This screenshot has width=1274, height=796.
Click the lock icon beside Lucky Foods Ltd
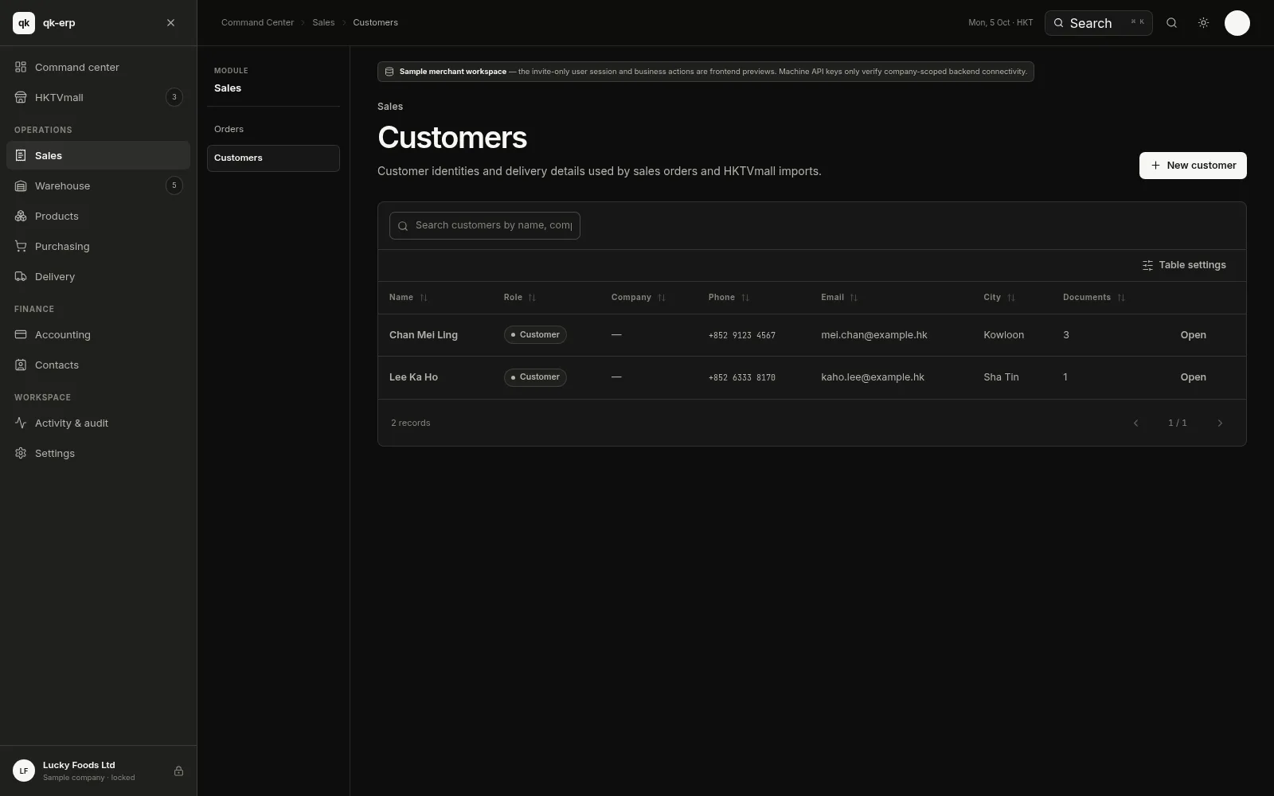click(x=178, y=771)
